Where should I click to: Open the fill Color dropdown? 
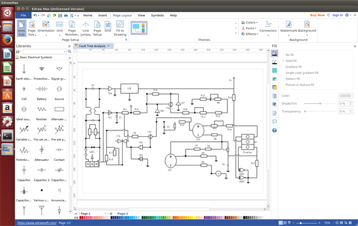pos(346,96)
